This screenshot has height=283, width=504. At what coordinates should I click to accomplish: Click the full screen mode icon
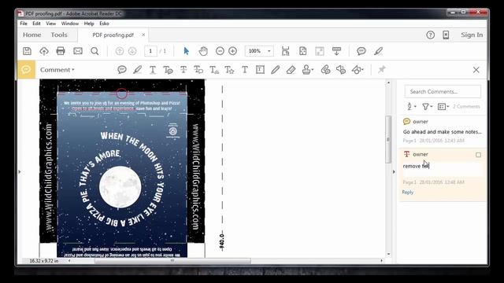pos(320,51)
